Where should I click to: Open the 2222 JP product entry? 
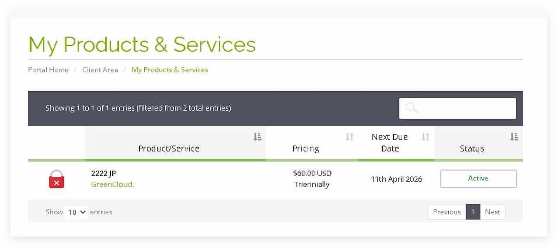tap(103, 173)
